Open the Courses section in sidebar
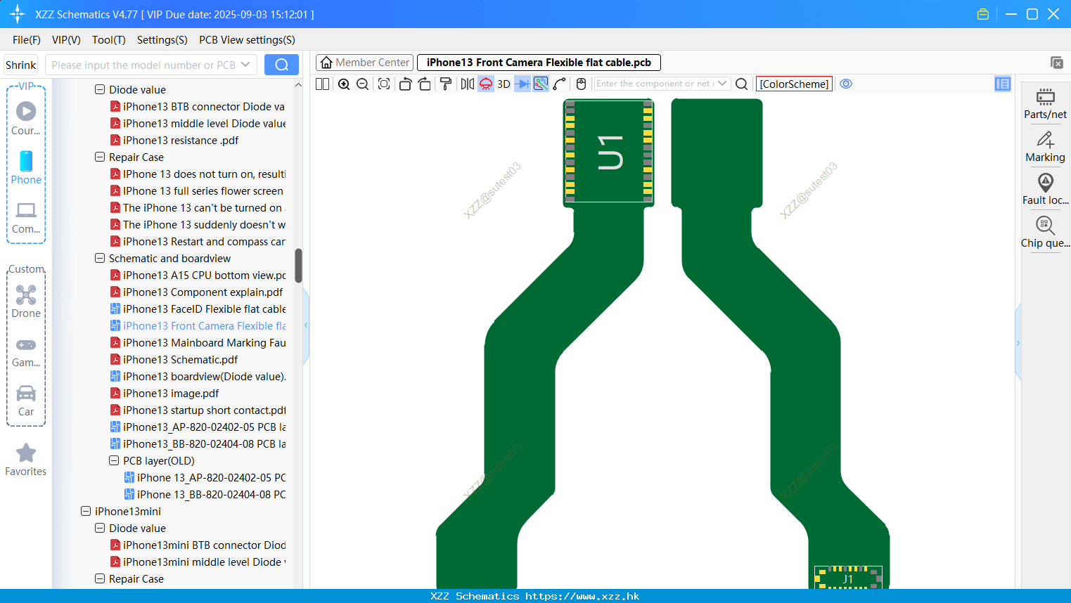This screenshot has width=1071, height=603. 26,119
